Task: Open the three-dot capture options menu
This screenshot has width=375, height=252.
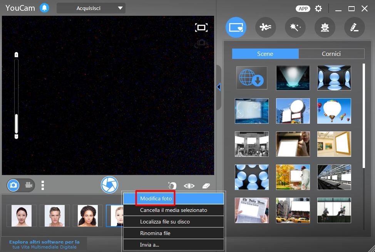Action: pyautogui.click(x=43, y=185)
